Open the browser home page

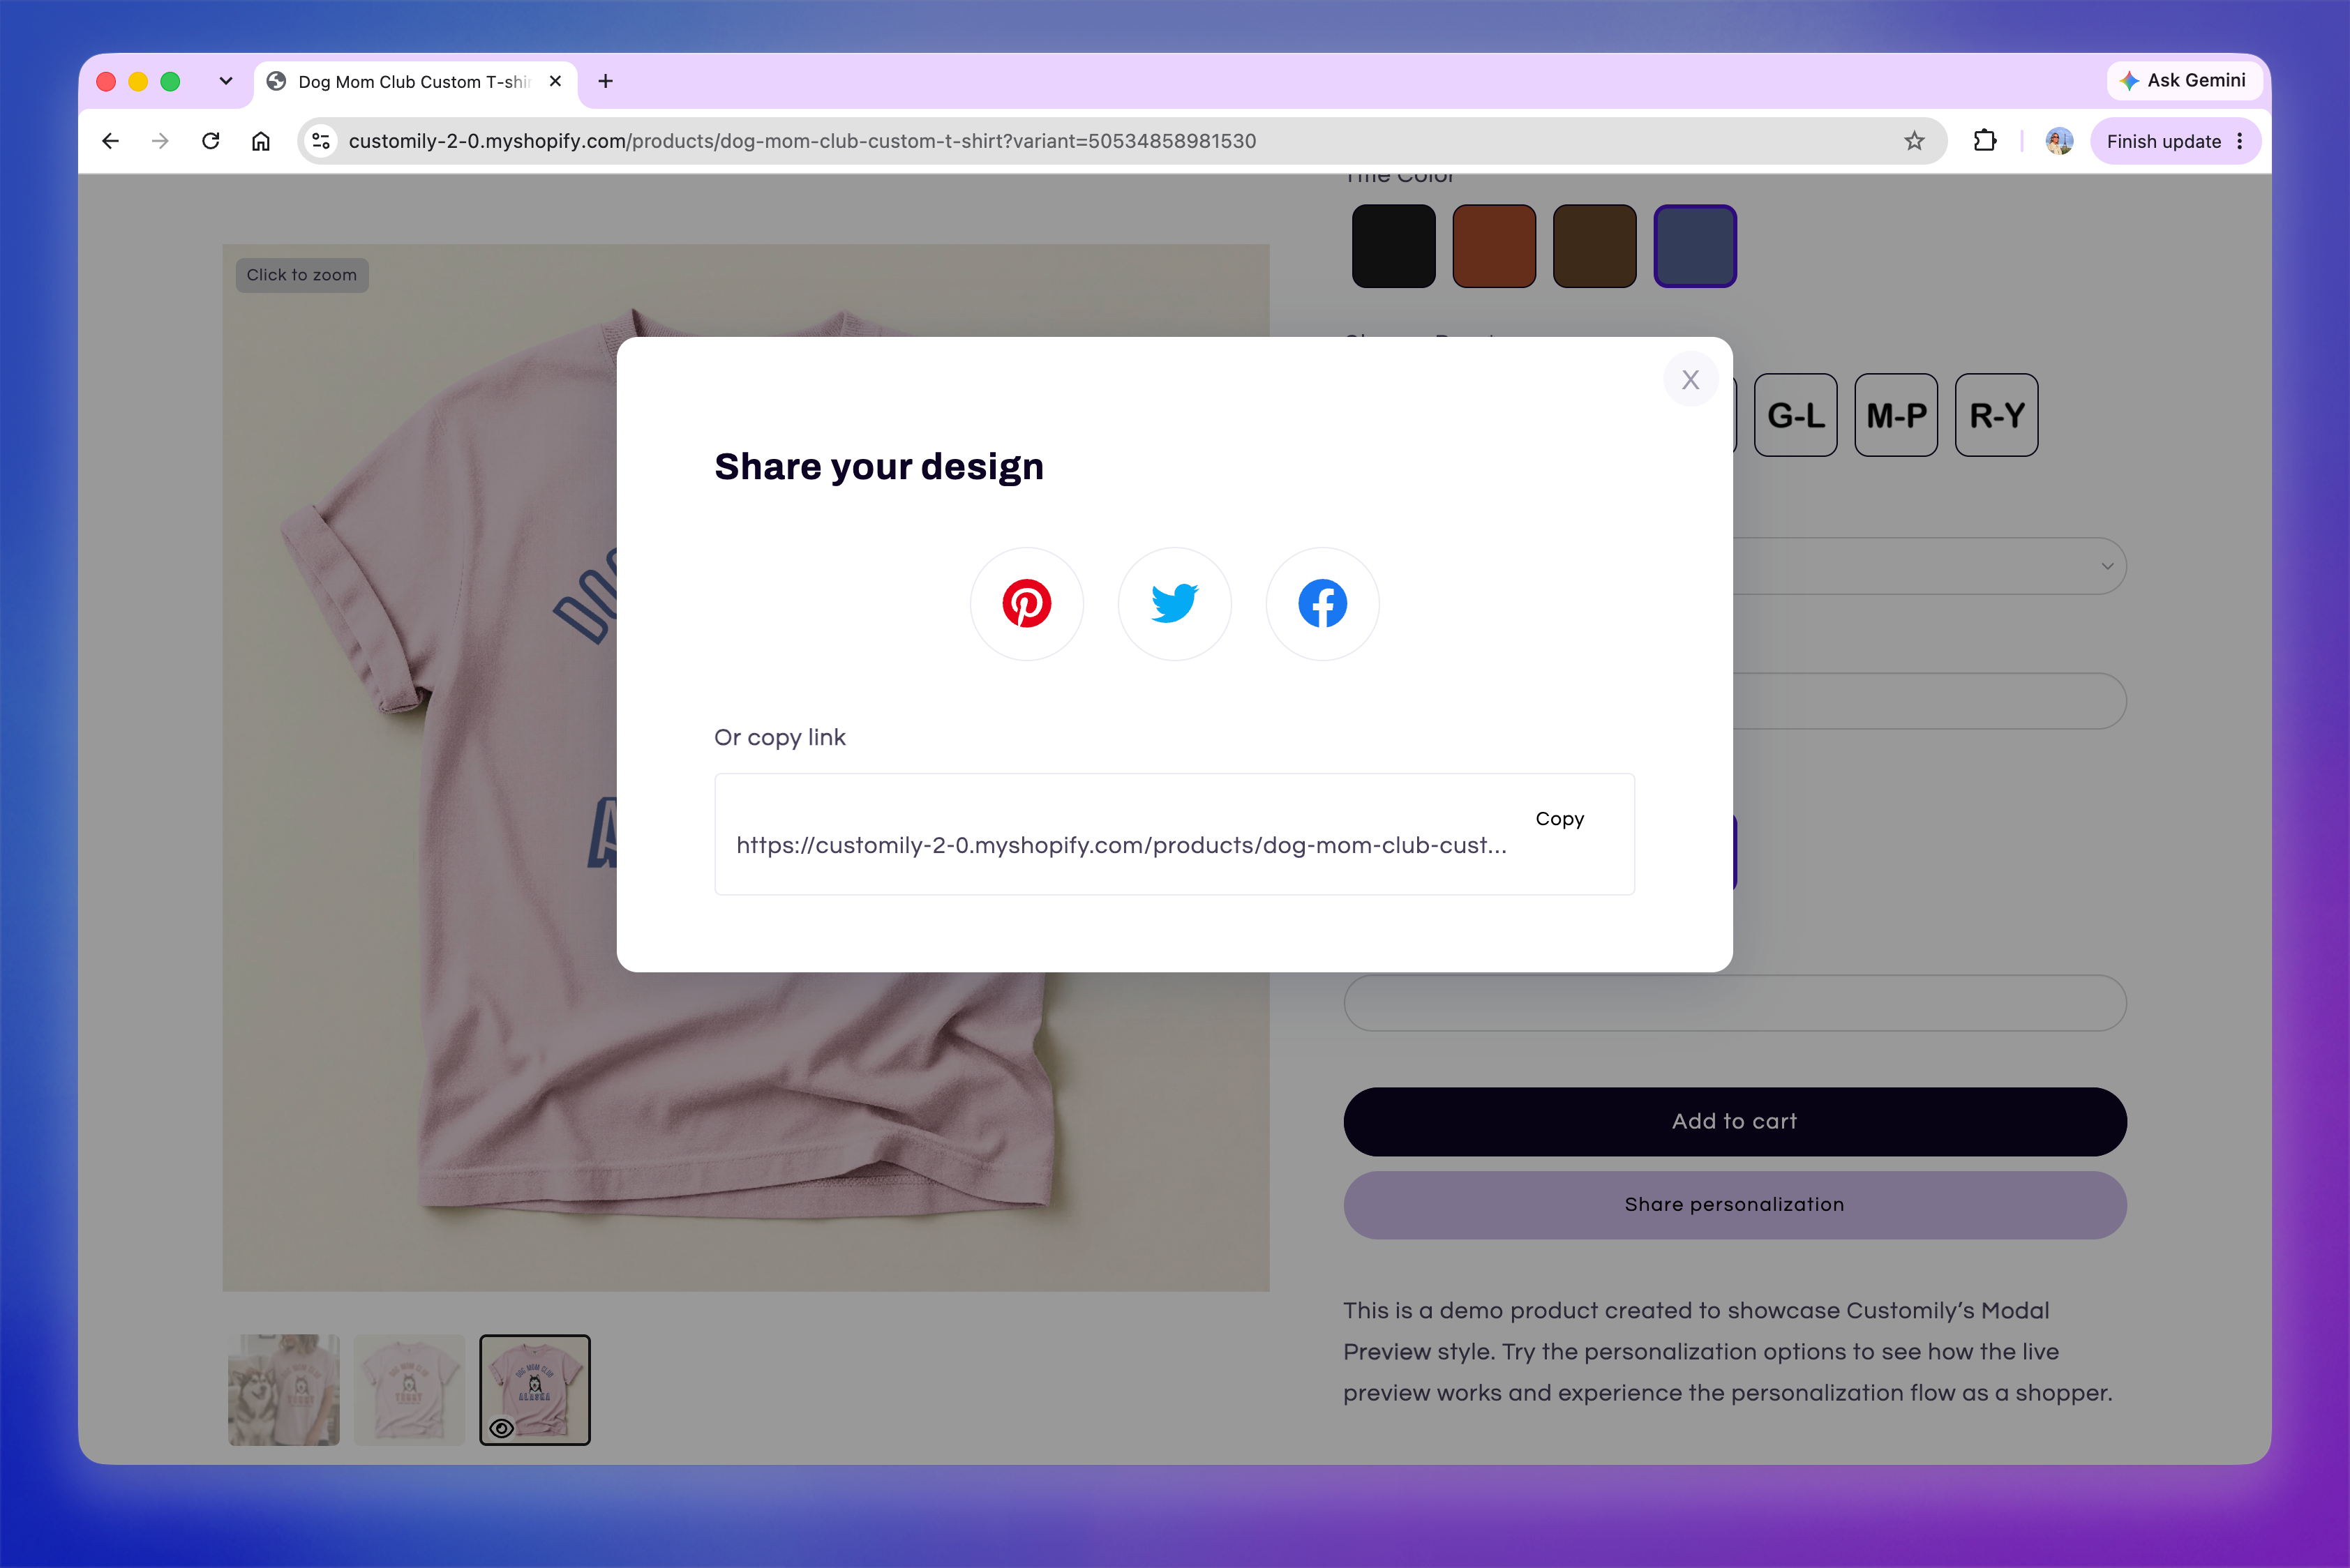260,141
